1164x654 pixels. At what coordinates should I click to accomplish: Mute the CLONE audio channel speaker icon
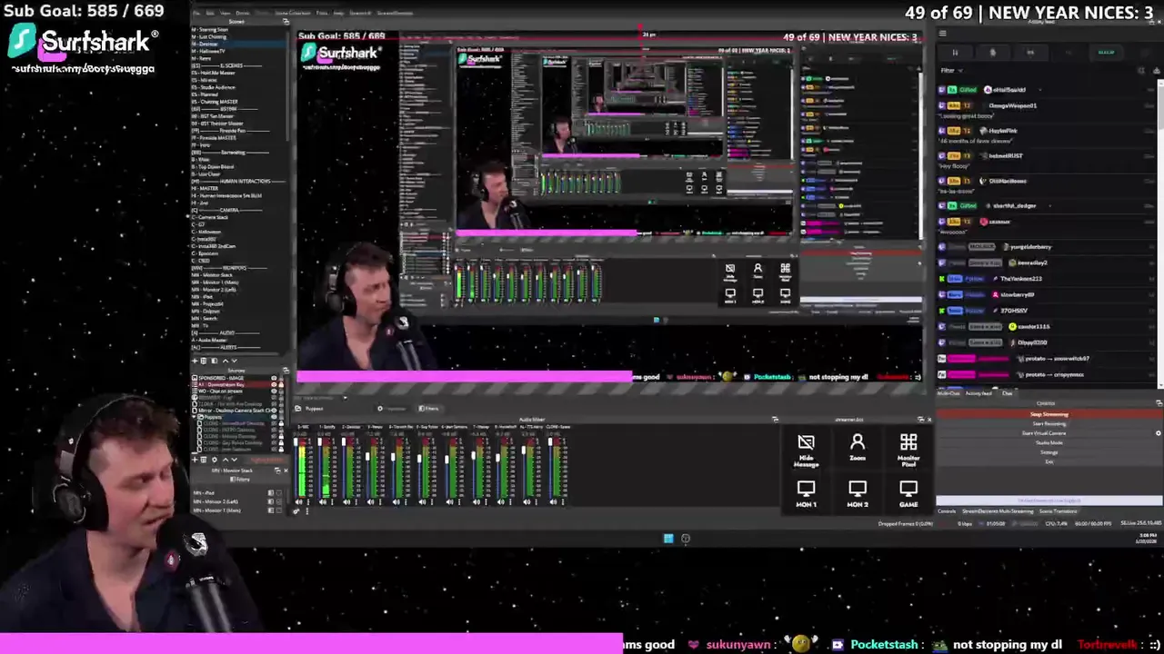click(x=552, y=502)
